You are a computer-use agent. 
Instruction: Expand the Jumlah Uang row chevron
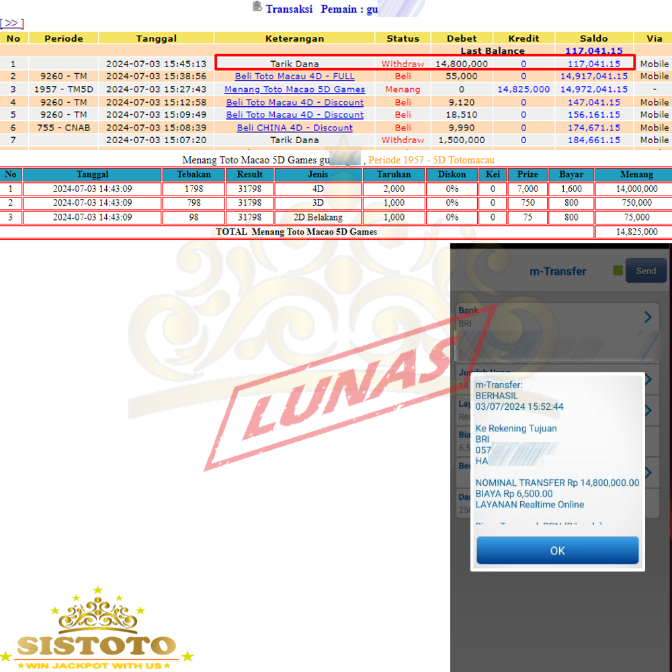click(x=647, y=380)
